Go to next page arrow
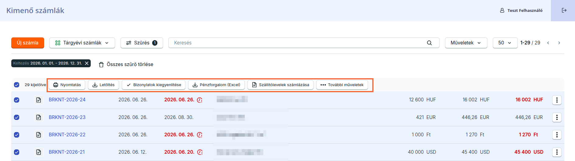This screenshot has height=161, width=575. click(x=559, y=43)
